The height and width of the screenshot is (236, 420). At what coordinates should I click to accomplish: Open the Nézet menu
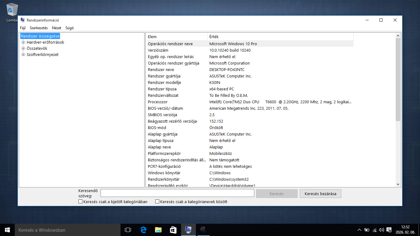pyautogui.click(x=57, y=28)
